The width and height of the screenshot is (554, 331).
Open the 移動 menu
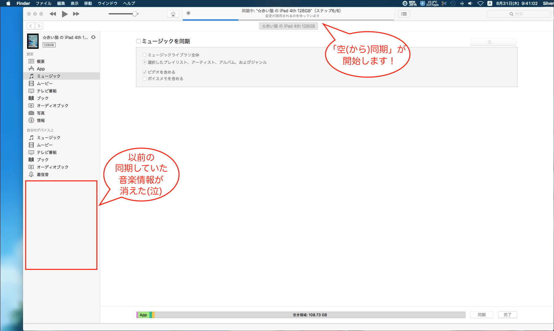pos(88,3)
